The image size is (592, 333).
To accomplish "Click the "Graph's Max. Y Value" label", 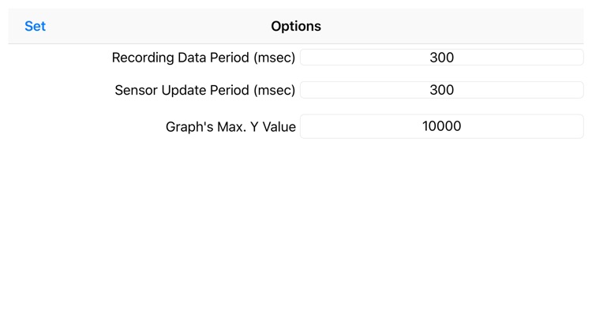I will coord(230,126).
